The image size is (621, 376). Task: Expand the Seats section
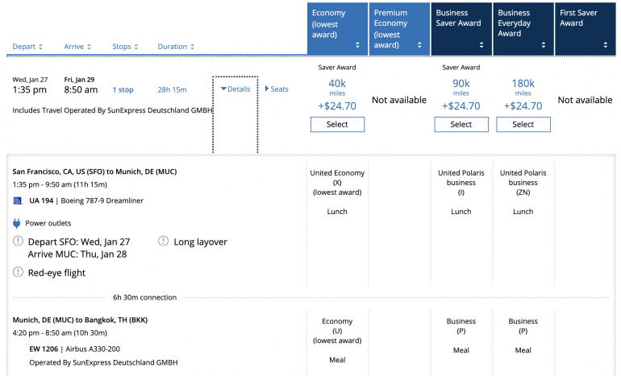pyautogui.click(x=277, y=89)
